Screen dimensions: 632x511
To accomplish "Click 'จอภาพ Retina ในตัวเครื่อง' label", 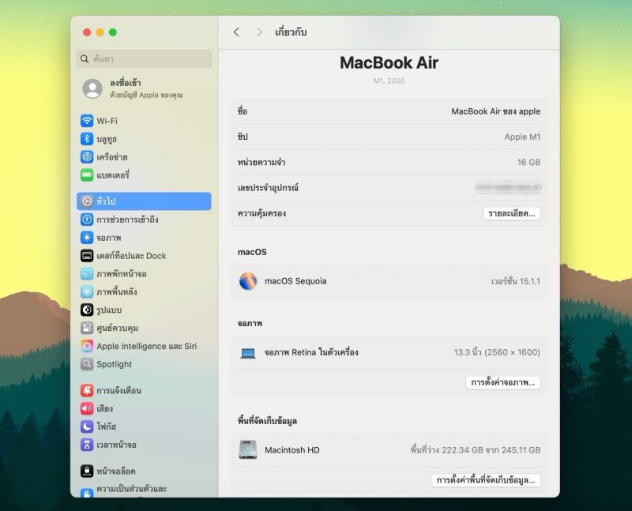I will pyautogui.click(x=311, y=352).
